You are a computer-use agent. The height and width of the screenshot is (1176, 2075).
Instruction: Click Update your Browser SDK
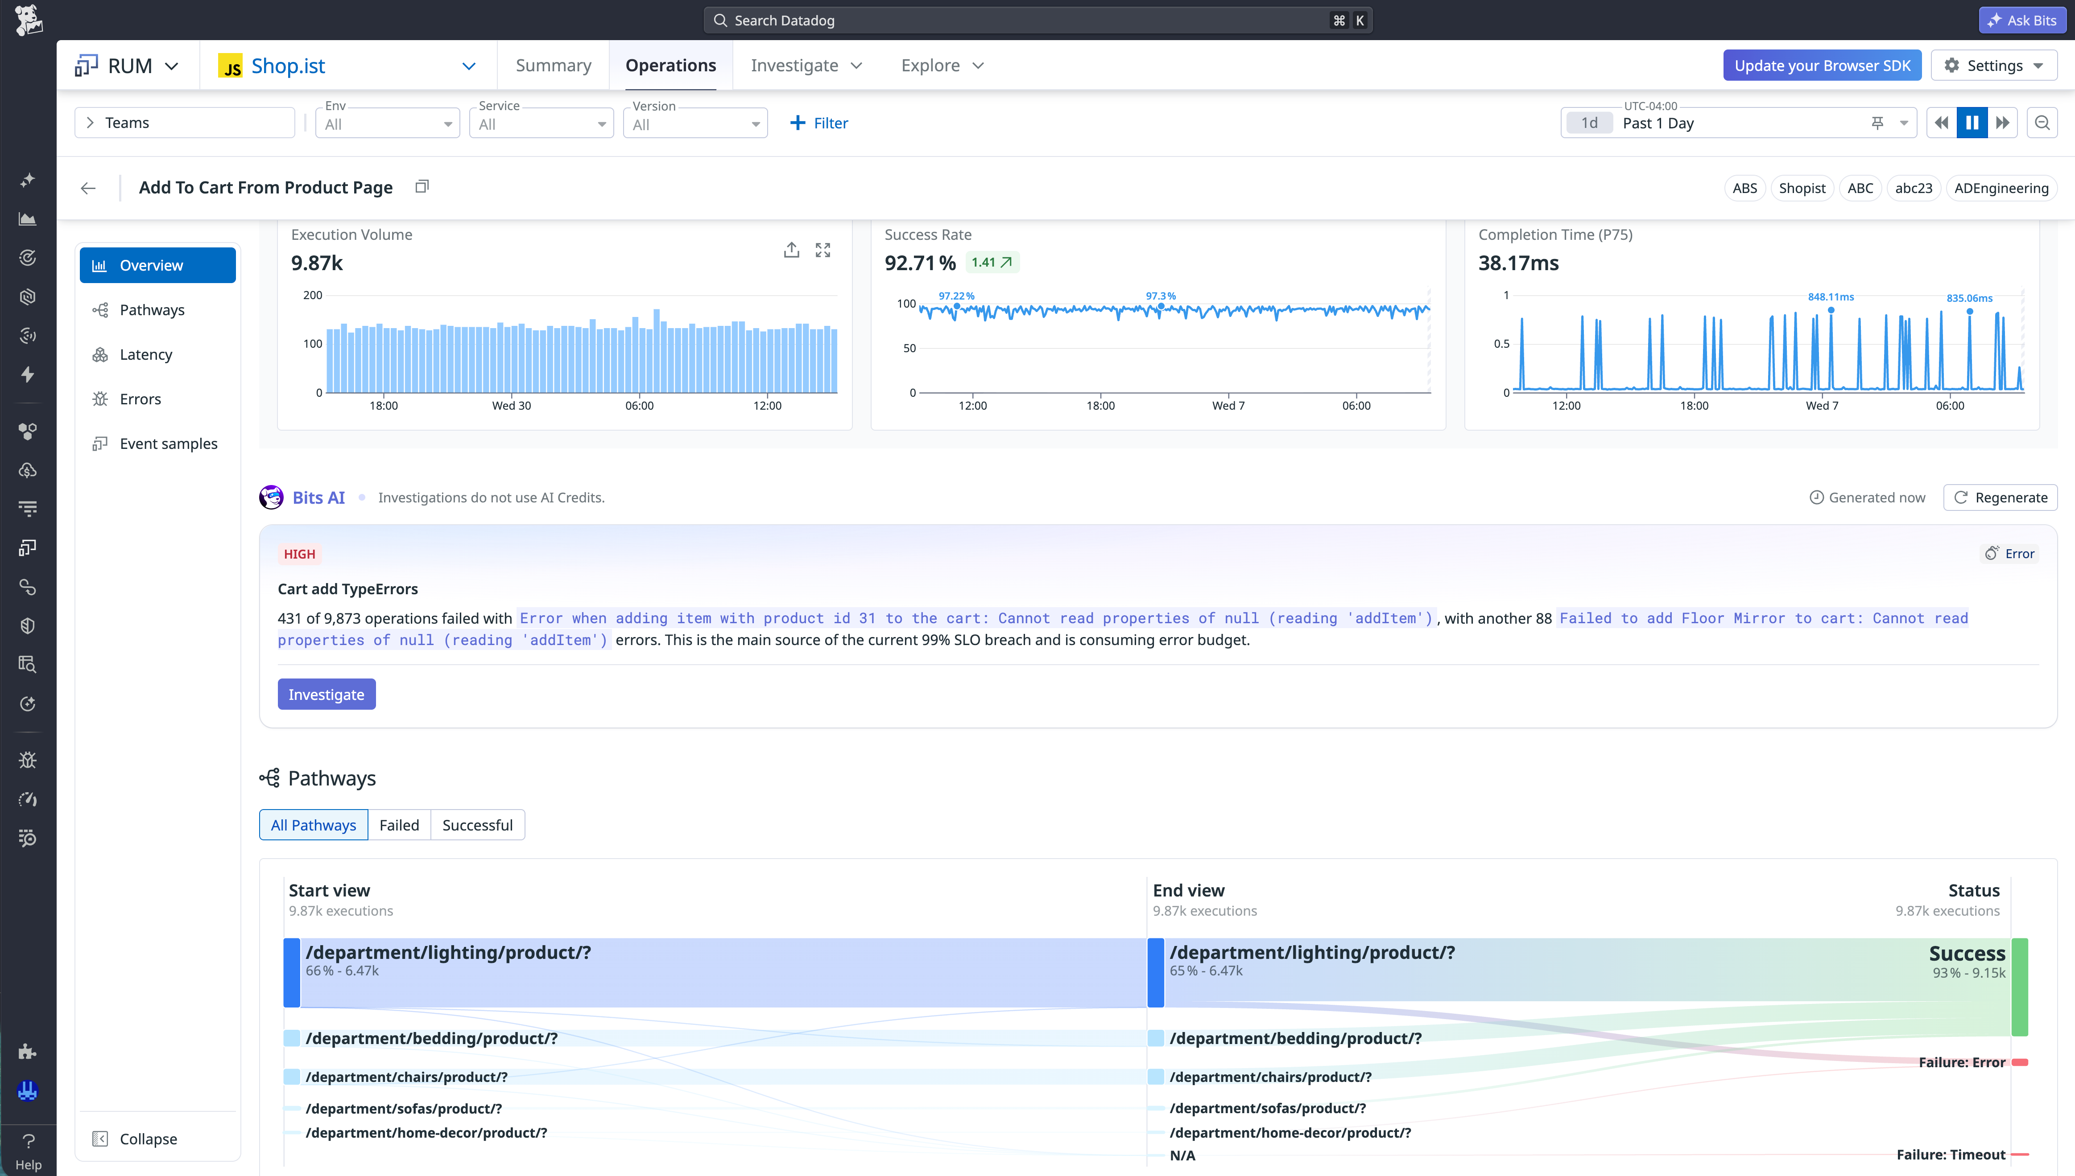point(1822,66)
